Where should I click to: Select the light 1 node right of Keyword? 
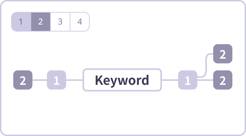pyautogui.click(x=187, y=80)
